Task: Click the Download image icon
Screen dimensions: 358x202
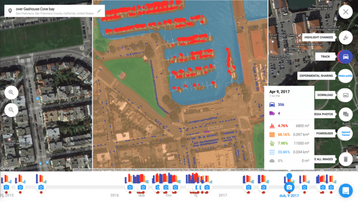Action: tap(346, 95)
